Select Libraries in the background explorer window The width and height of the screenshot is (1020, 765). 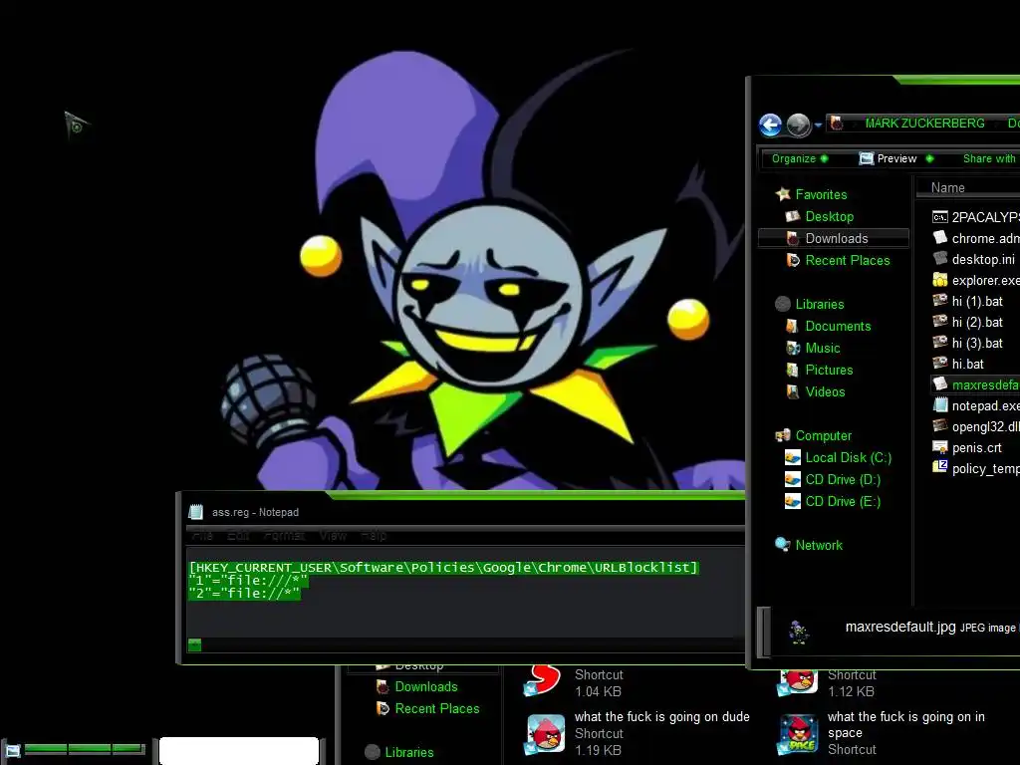pyautogui.click(x=409, y=752)
